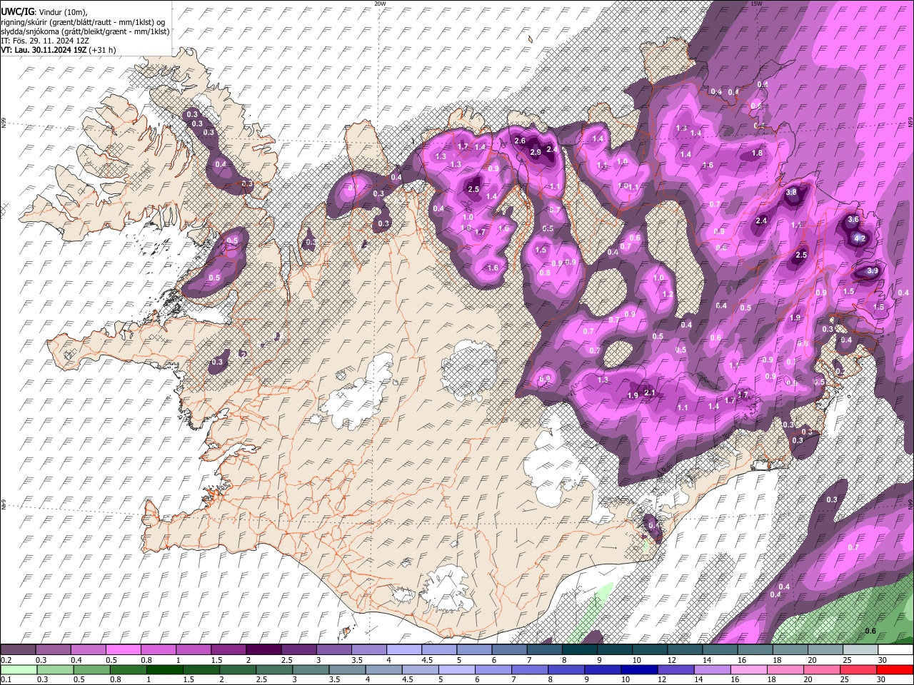914x685 pixels.
Task: Click the '0.2' number under the upper legend
Action: pos(6,660)
